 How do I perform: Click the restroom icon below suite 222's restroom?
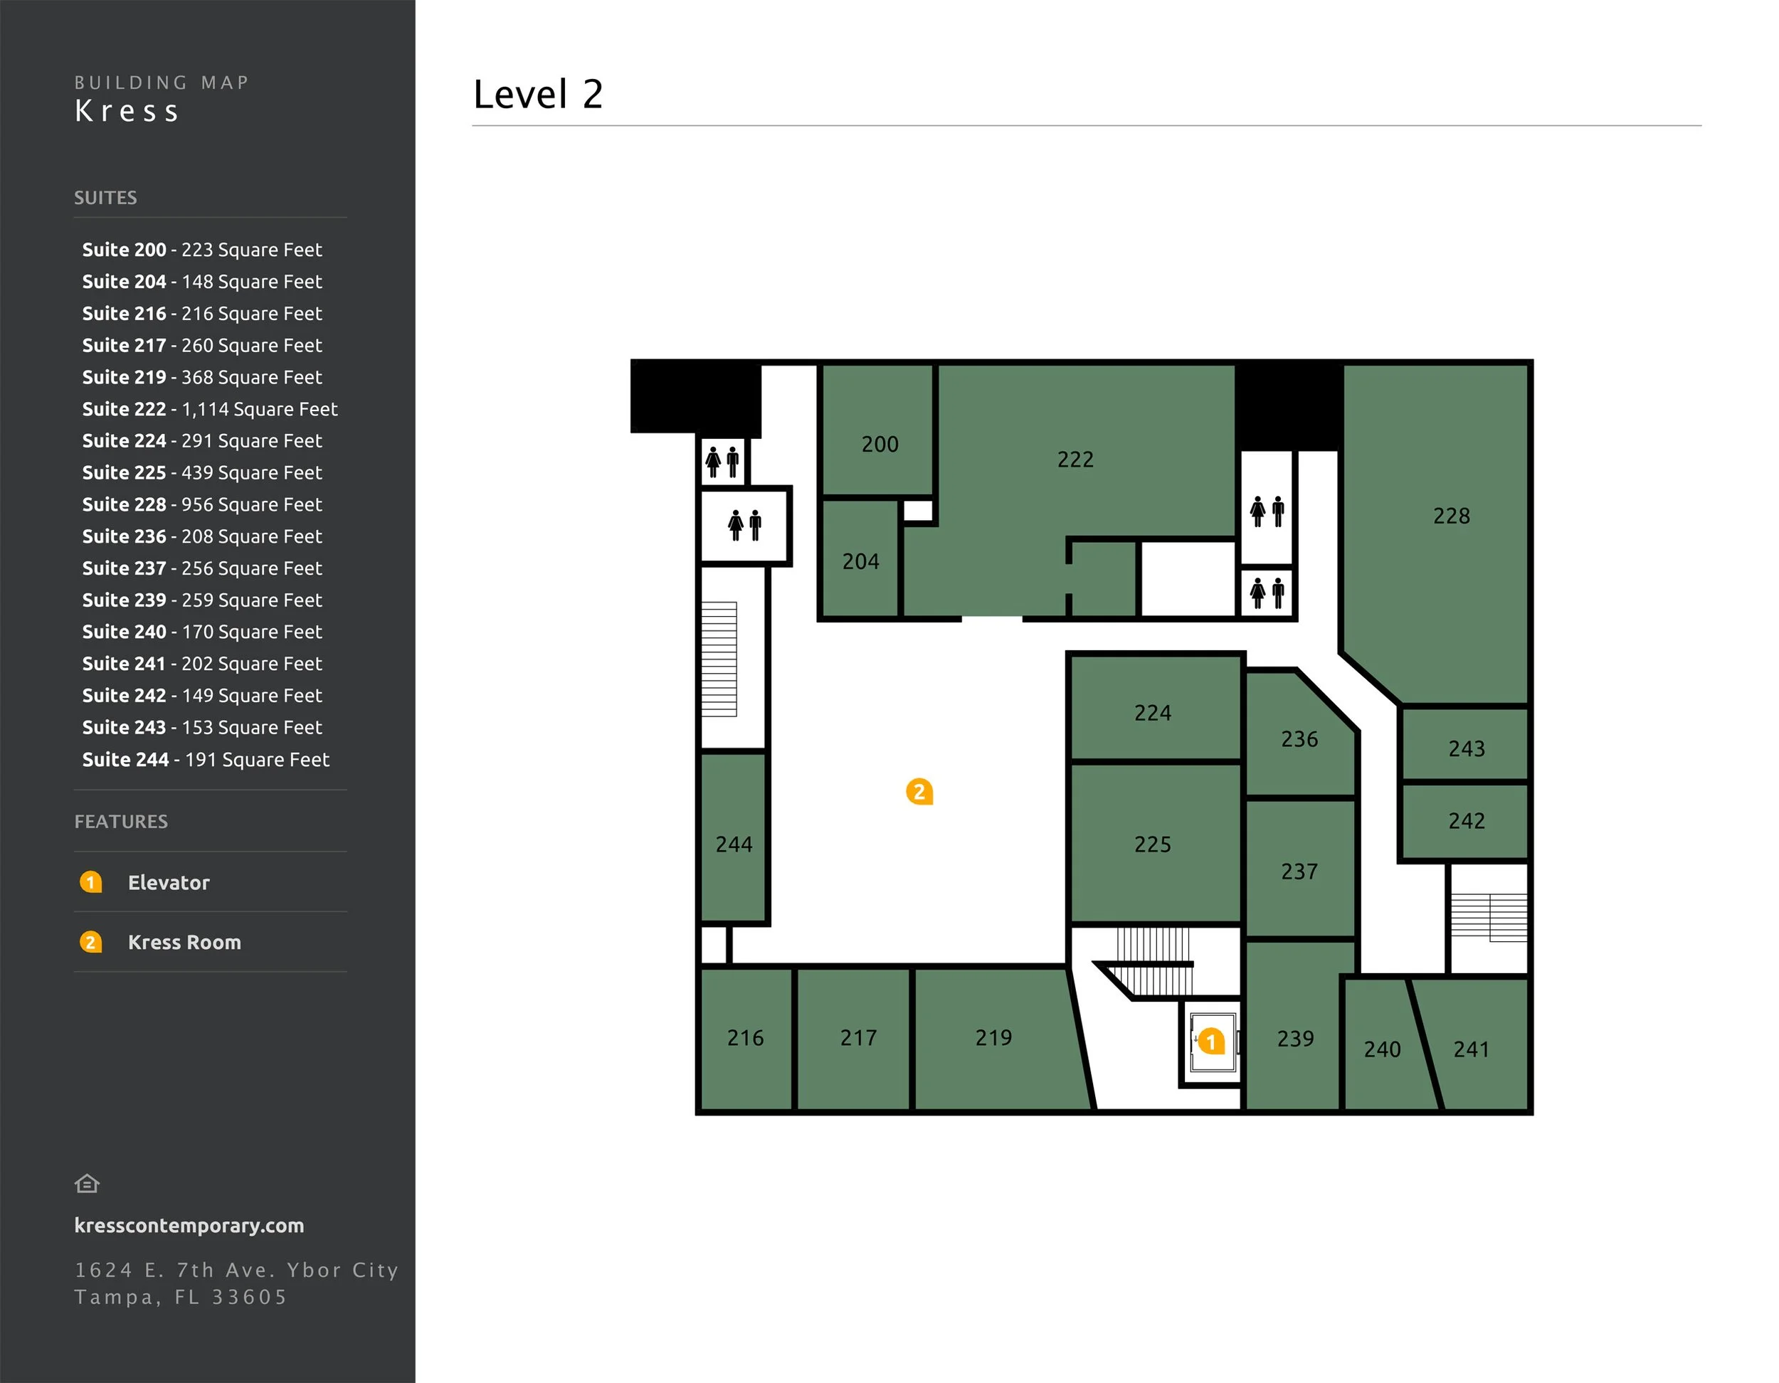point(1267,593)
